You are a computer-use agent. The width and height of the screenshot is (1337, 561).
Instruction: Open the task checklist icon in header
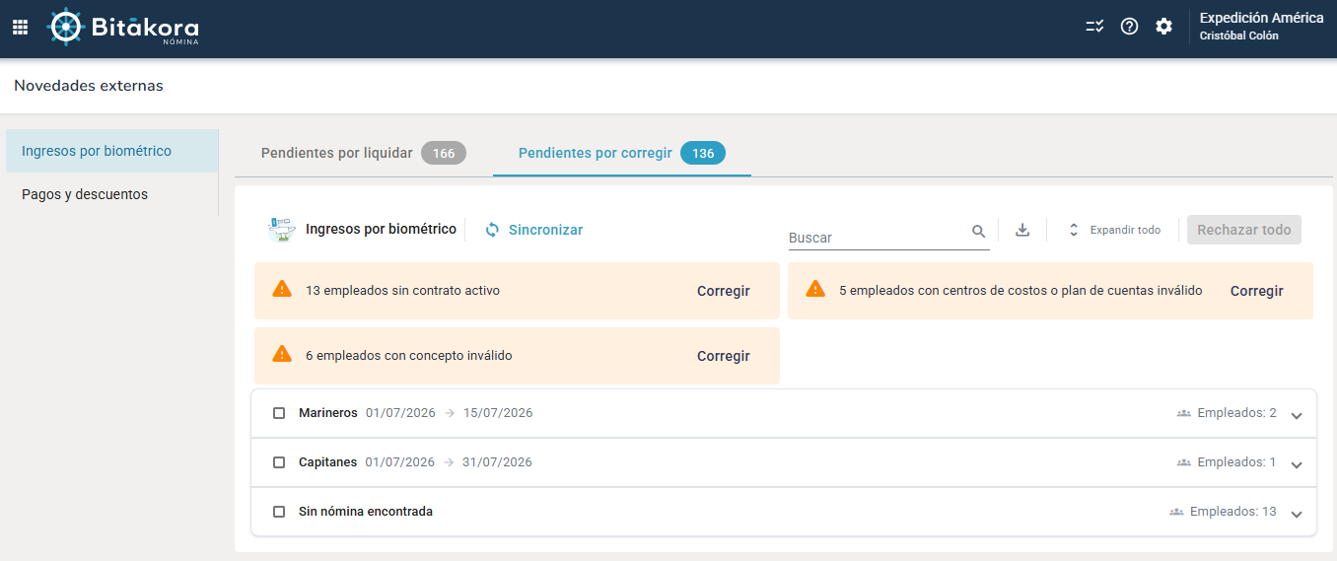tap(1094, 27)
